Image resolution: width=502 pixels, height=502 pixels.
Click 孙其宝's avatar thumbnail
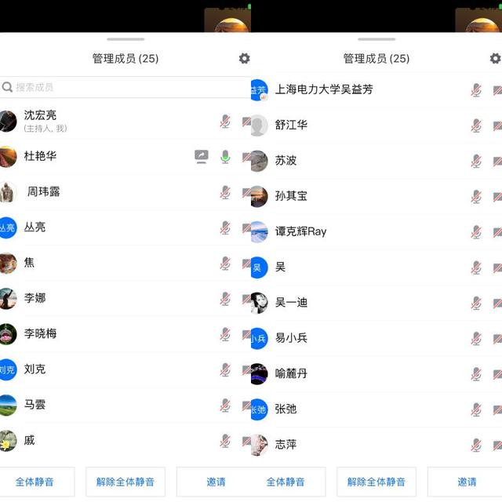(259, 196)
